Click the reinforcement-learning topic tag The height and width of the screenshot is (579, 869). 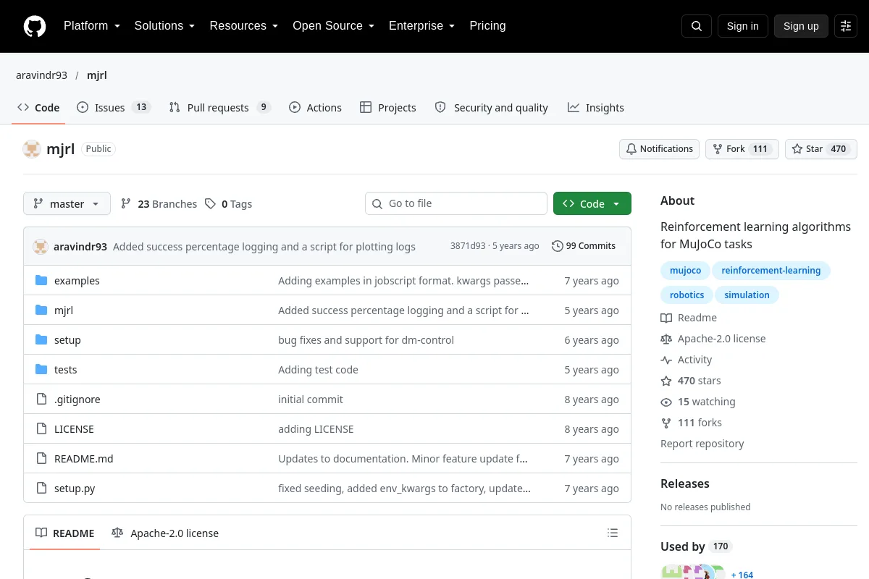pos(771,271)
